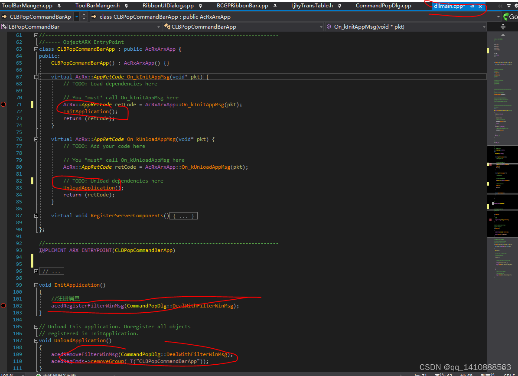Viewport: 518px width, 376px height.
Task: Click the split editor icon above the scrollbar
Action: 503,26
